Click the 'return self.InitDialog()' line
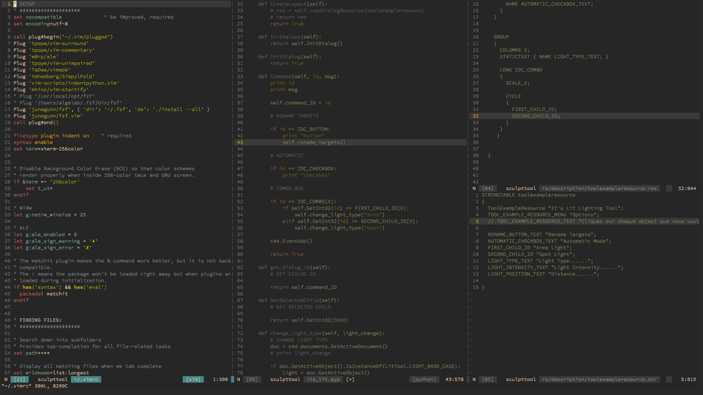Image resolution: width=703 pixels, height=395 pixels. [306, 44]
